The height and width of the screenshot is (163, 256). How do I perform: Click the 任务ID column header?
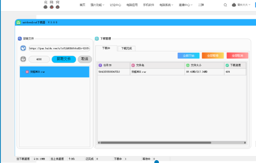(114, 65)
